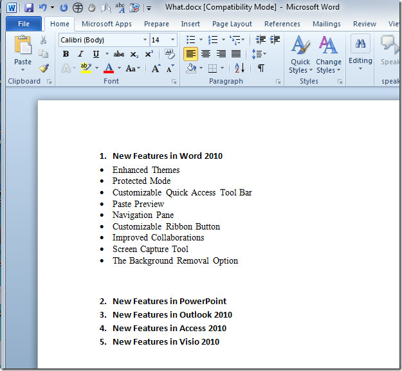Open the File tab
Image resolution: width=402 pixels, height=371 pixels.
click(x=24, y=24)
